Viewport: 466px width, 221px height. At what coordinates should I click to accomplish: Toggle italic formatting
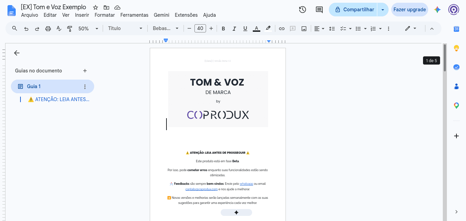click(234, 29)
